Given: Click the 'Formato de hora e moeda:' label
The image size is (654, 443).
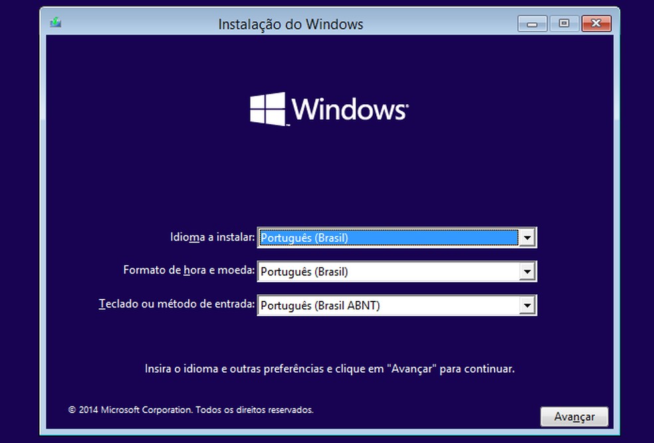Looking at the screenshot, I should (189, 271).
